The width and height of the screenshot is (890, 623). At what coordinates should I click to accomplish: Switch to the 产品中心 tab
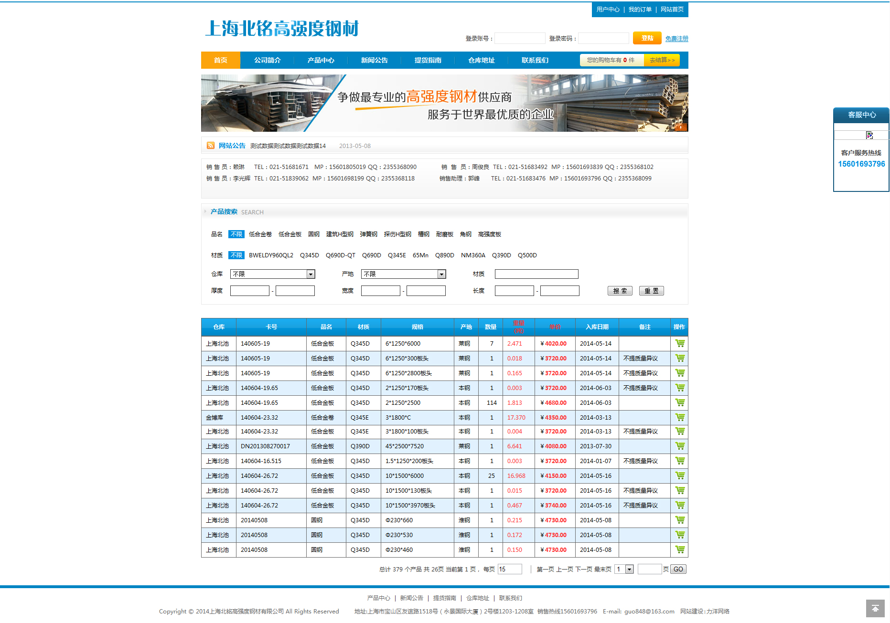coord(321,60)
